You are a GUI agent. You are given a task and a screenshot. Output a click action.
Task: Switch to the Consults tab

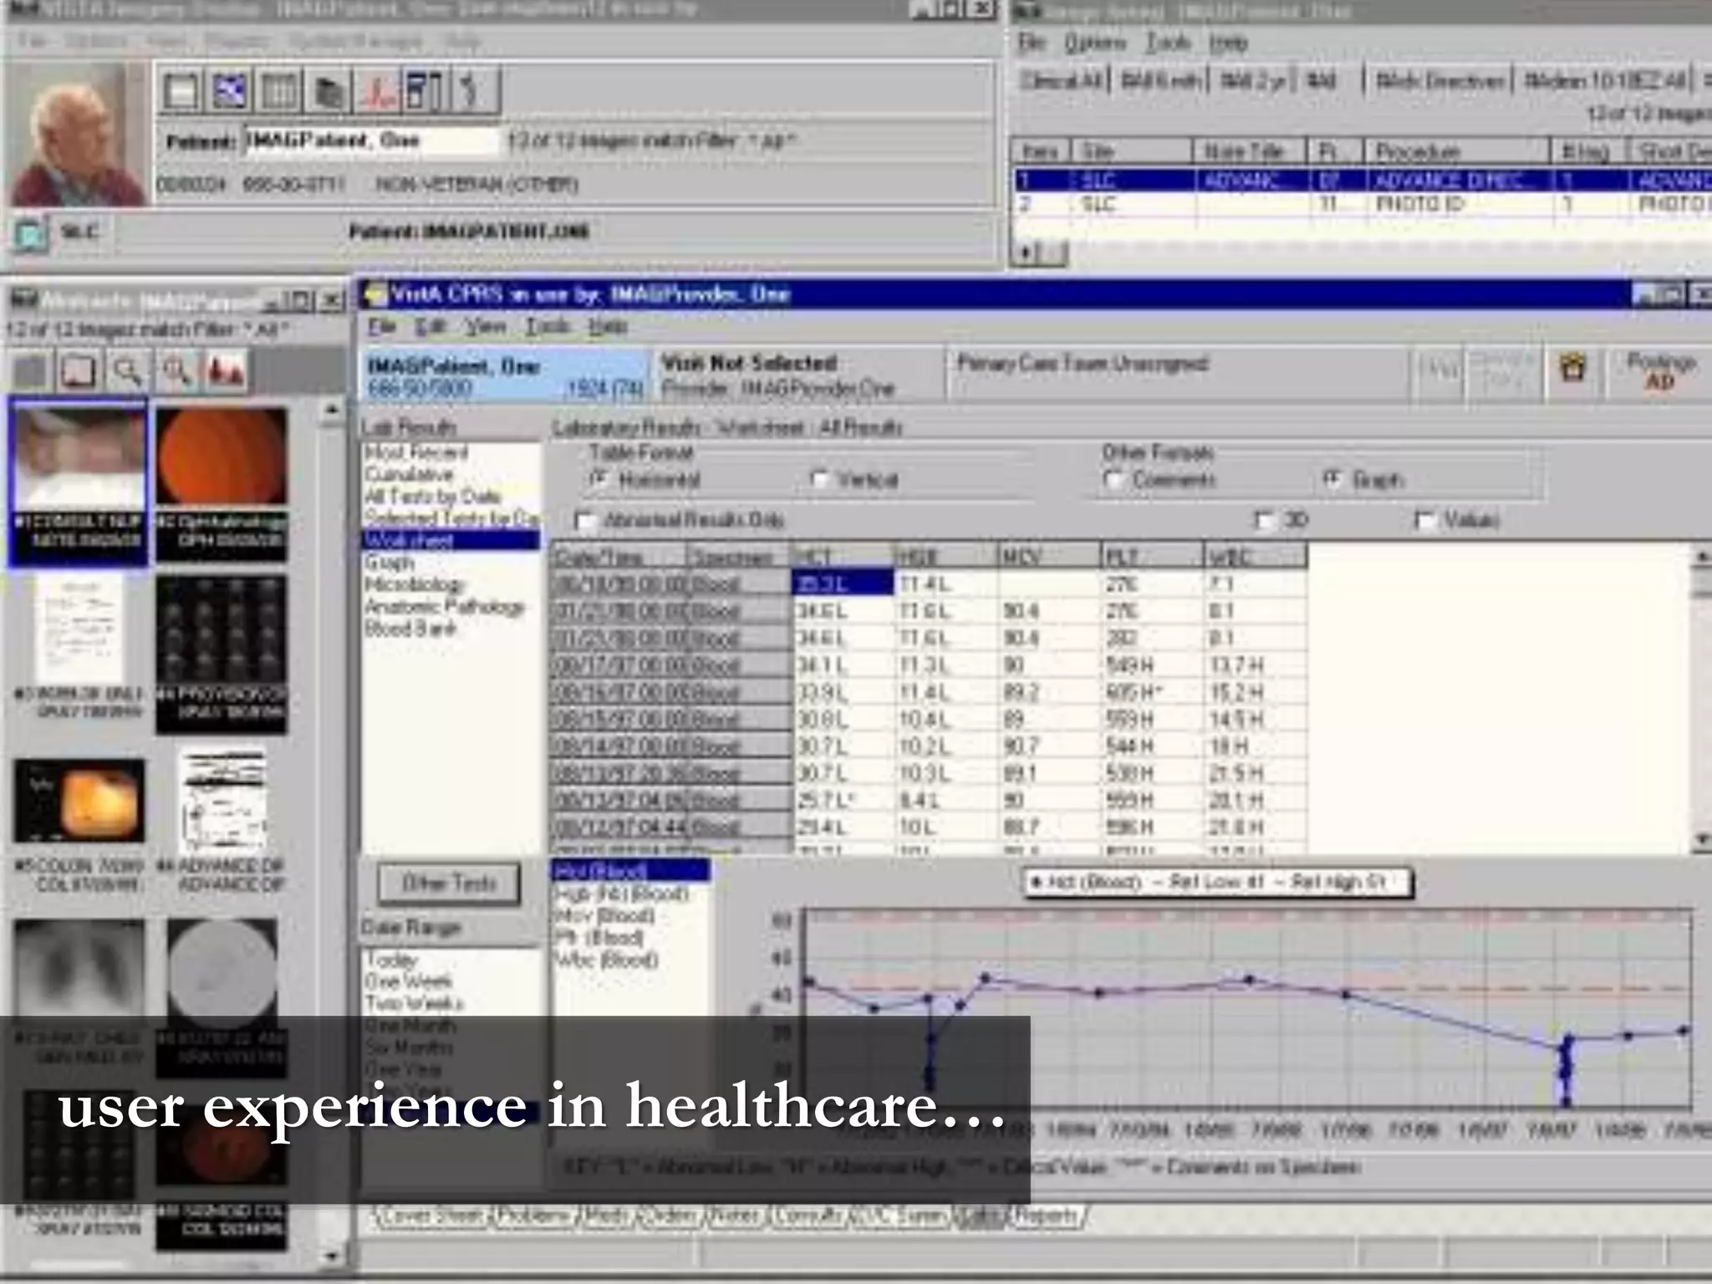coord(808,1216)
